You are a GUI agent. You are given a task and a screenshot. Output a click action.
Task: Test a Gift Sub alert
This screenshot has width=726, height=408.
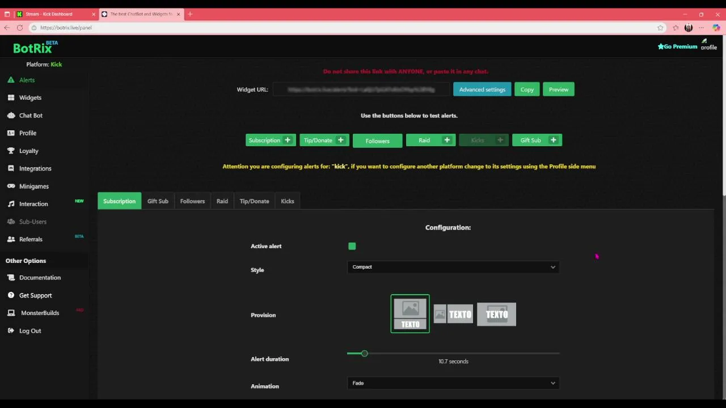(537, 141)
